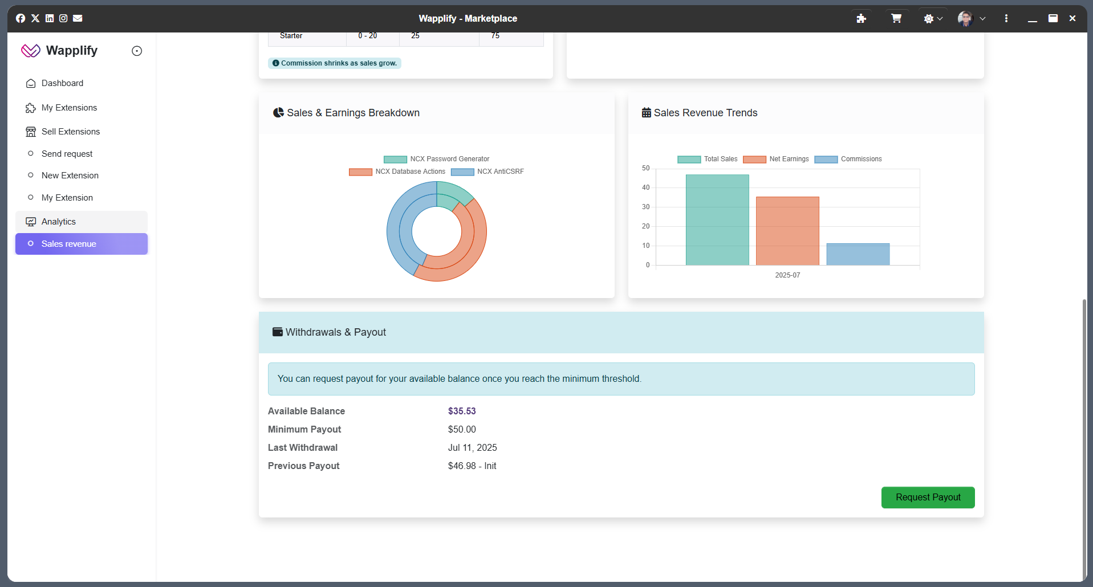Toggle Commissions legend item
The image size is (1093, 587).
848,159
